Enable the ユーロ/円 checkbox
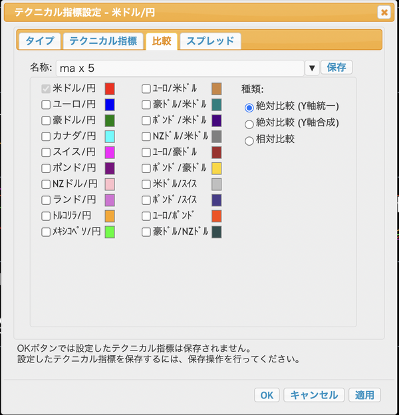The image size is (399, 415). point(46,104)
